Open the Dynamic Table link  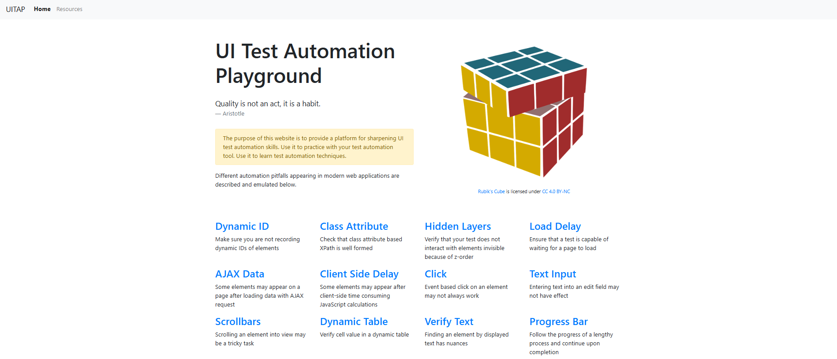tap(354, 322)
